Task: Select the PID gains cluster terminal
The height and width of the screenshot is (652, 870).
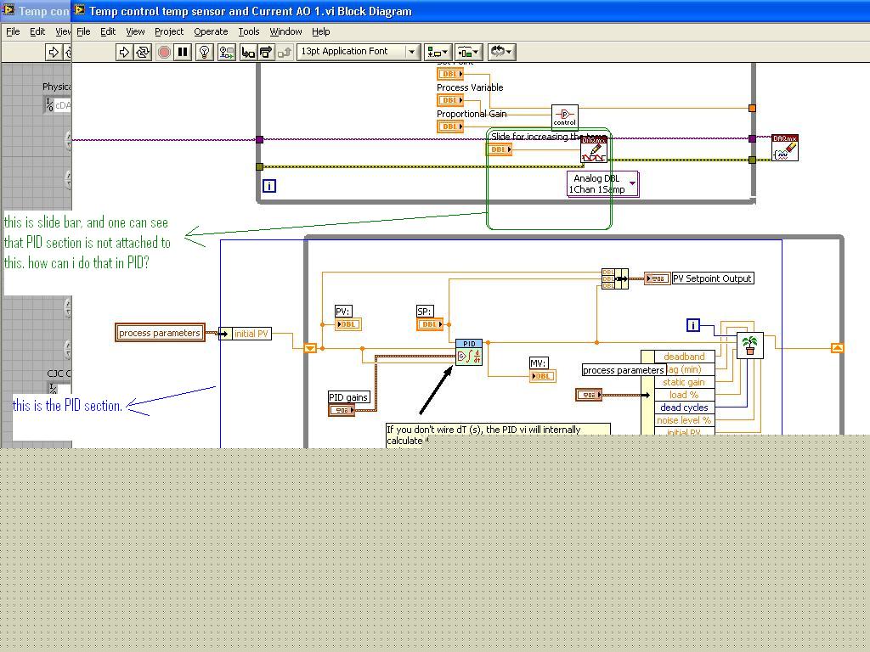Action: click(x=342, y=410)
